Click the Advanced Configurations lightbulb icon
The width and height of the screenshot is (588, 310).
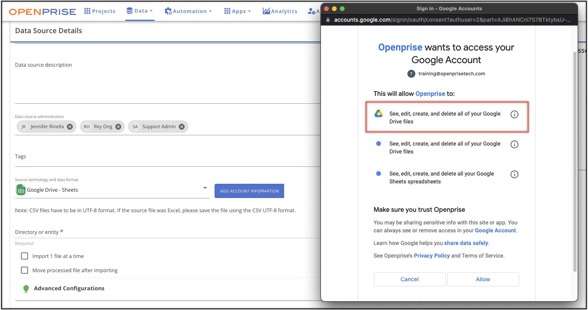tap(26, 289)
